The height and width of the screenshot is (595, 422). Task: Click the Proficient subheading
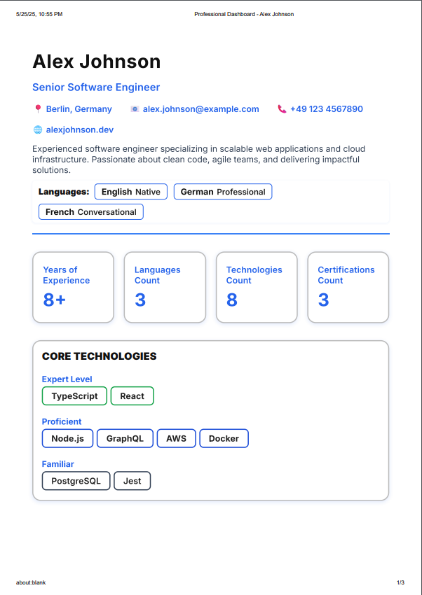pyautogui.click(x=62, y=421)
